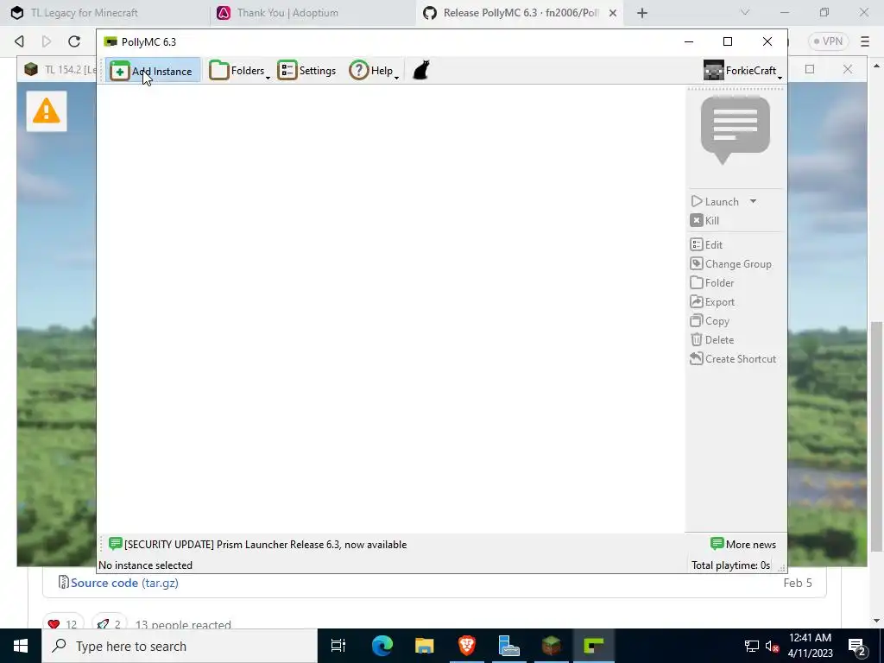Click Add Instance in PollyMC toolbar
Screen dimensions: 884x663
[x=152, y=71]
